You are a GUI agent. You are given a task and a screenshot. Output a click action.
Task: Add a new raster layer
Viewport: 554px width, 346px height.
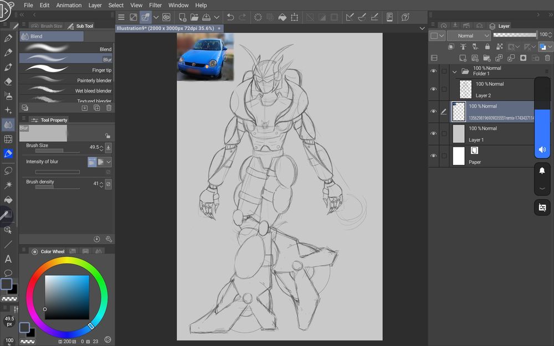click(463, 58)
